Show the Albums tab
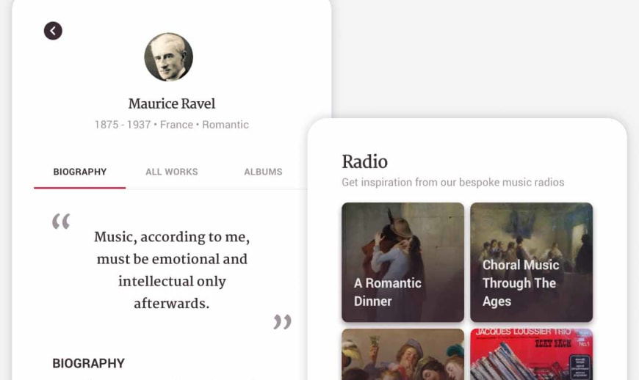639x380 pixels. point(263,172)
